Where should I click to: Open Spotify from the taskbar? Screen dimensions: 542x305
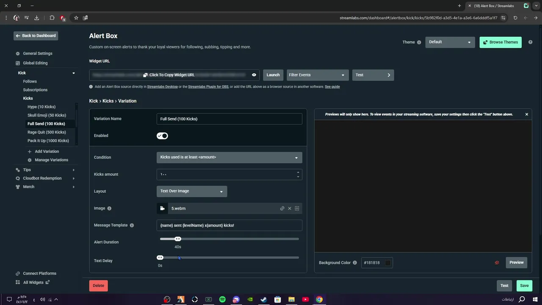[222, 299]
